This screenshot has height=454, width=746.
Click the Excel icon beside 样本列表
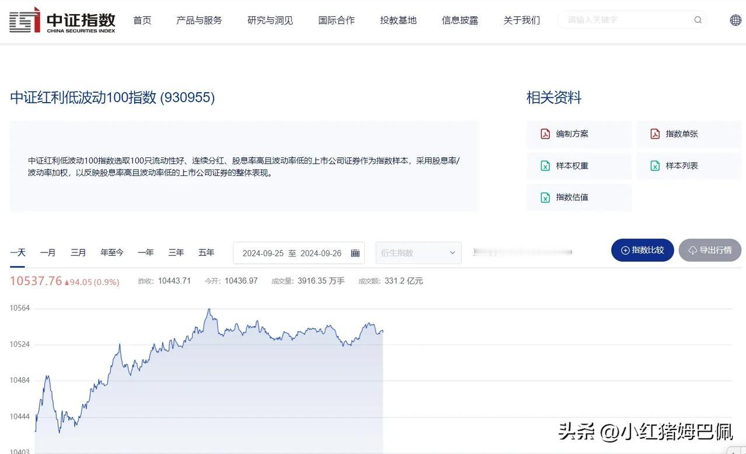(x=655, y=166)
